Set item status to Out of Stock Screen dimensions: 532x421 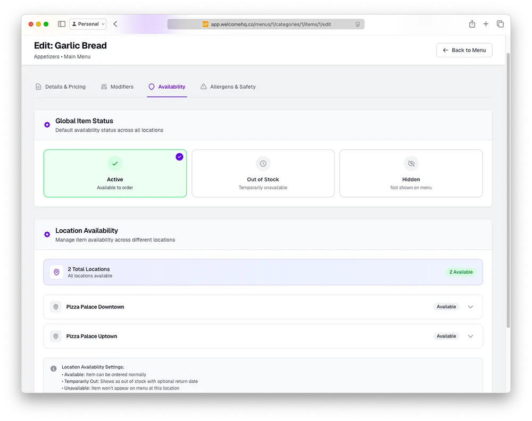263,173
